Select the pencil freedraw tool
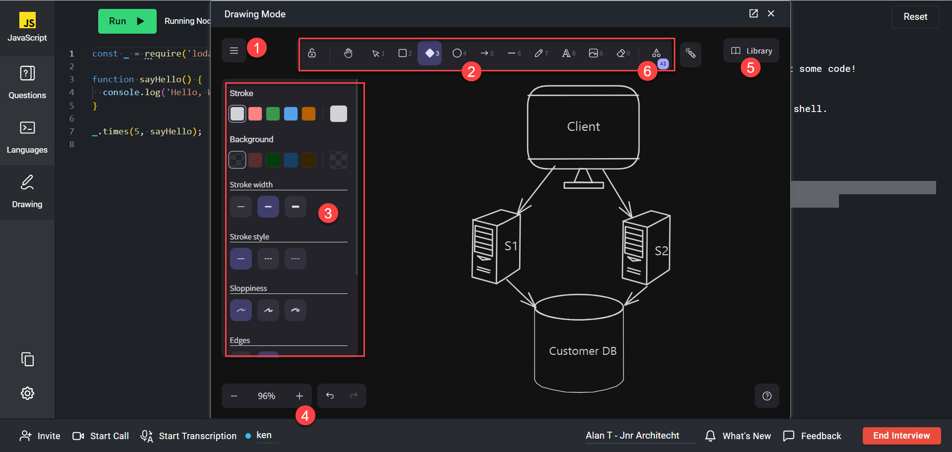 pyautogui.click(x=539, y=53)
